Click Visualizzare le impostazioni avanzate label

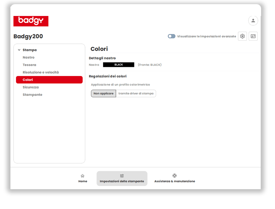[207, 36]
